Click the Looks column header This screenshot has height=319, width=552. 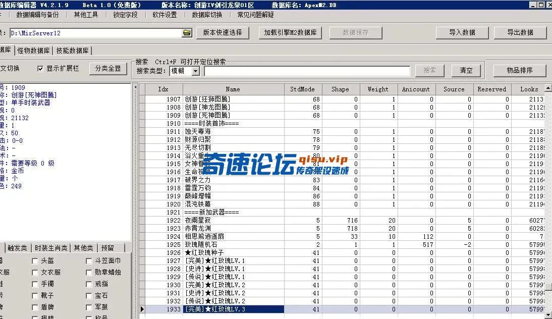tap(528, 89)
